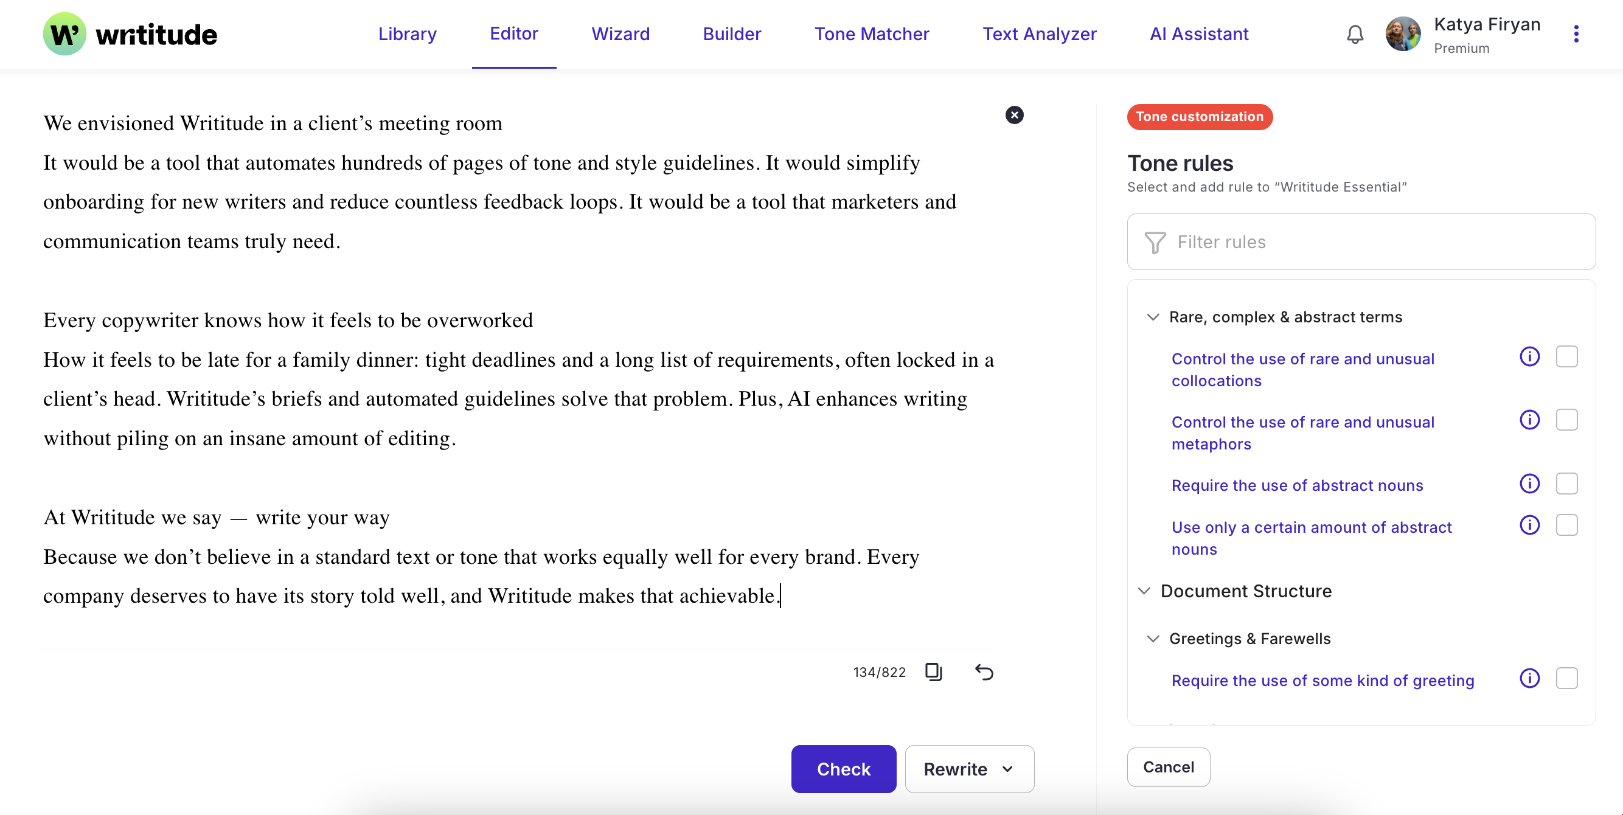The width and height of the screenshot is (1623, 815).
Task: Click the copy text icon below the editor
Action: point(933,671)
